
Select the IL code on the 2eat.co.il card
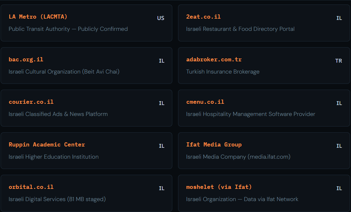coord(339,18)
